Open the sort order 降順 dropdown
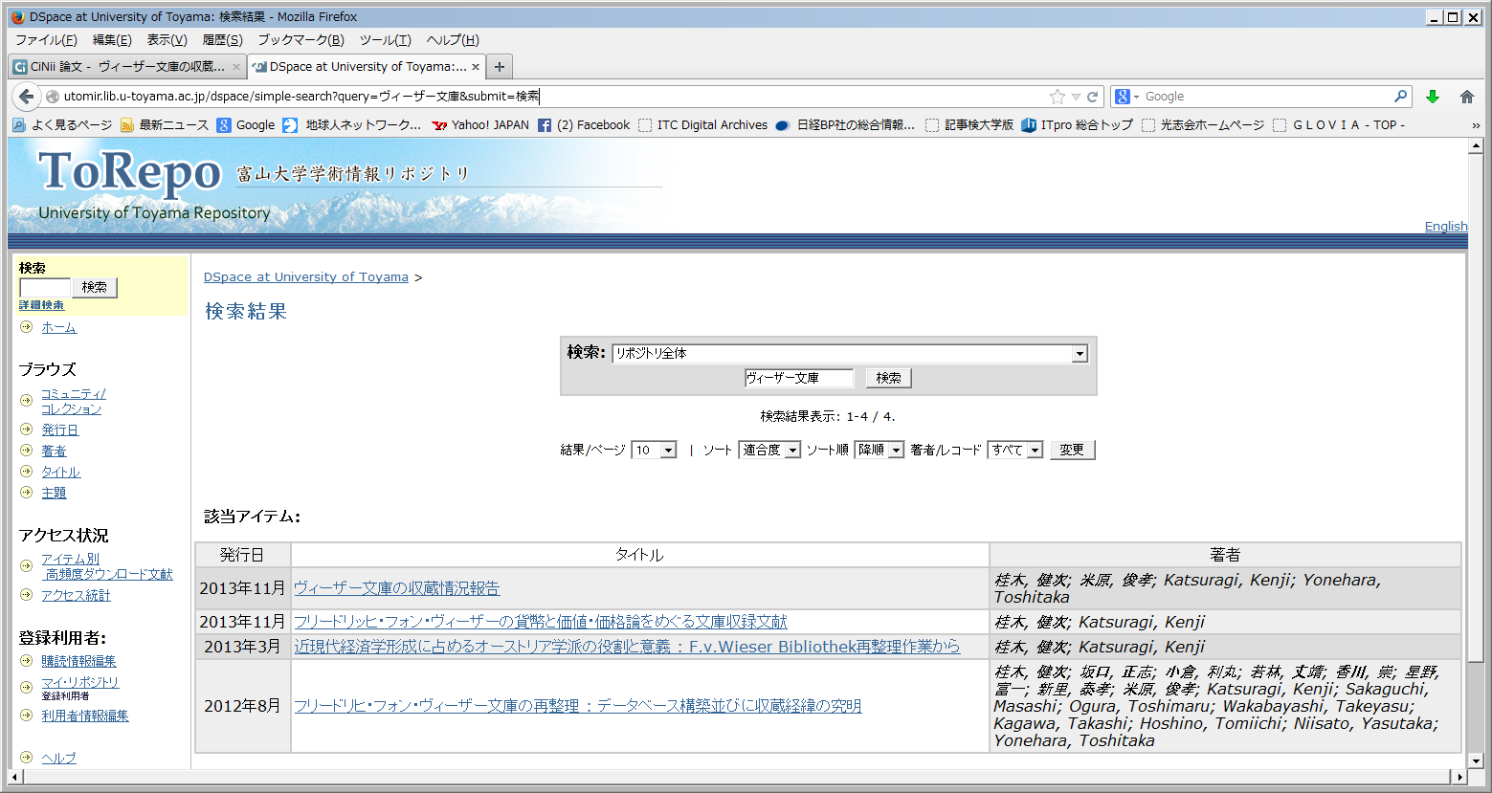1492x793 pixels. coord(896,451)
